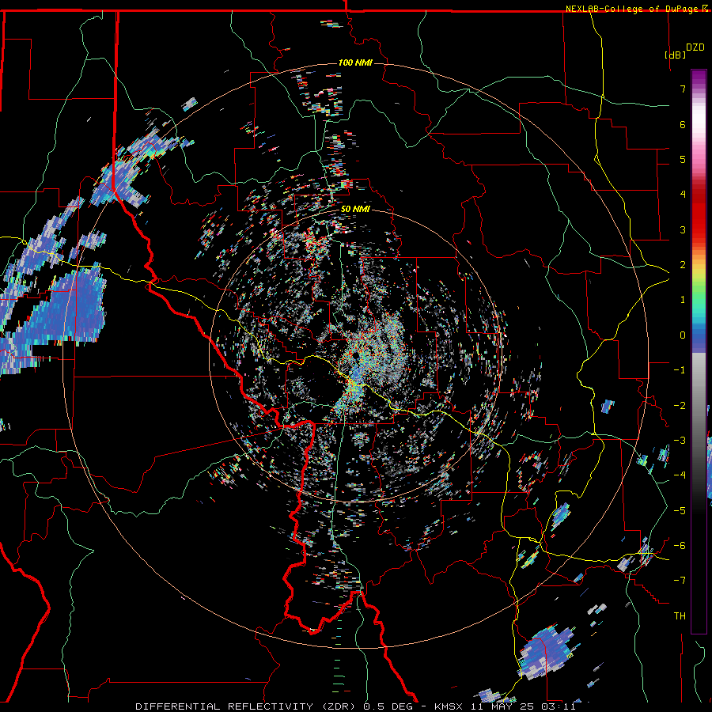Click the legend label 5
Viewport: 712px width, 712px height.
683,159
